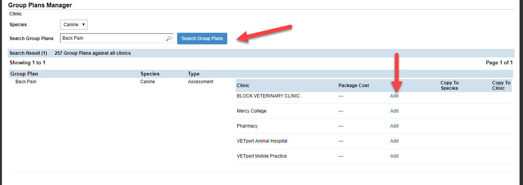Add plan for Mercy College
Image resolution: width=523 pixels, height=185 pixels.
[x=394, y=111]
